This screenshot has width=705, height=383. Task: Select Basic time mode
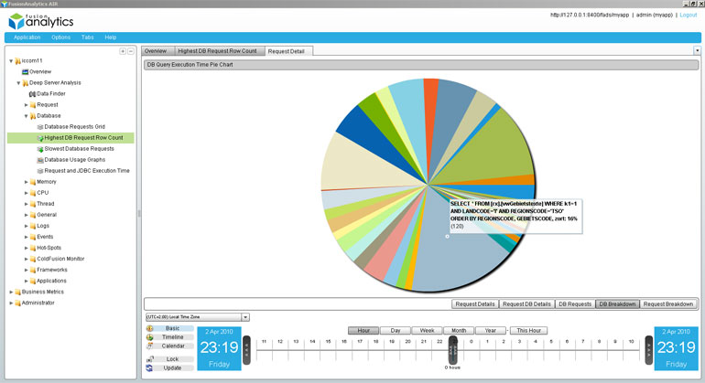[x=172, y=329]
